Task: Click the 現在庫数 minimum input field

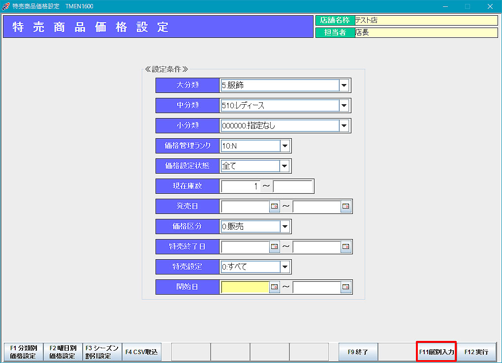Action: (241, 186)
